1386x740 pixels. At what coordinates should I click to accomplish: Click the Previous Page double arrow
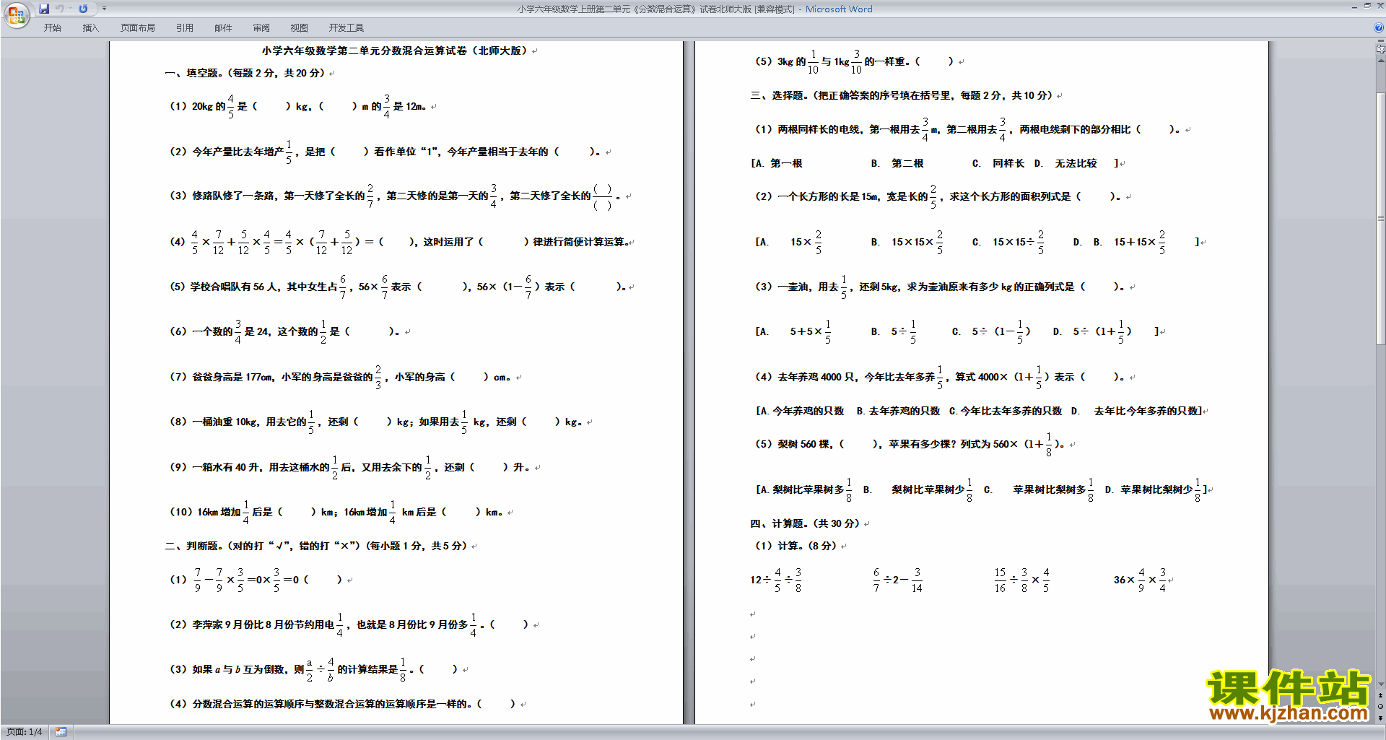point(1381,695)
